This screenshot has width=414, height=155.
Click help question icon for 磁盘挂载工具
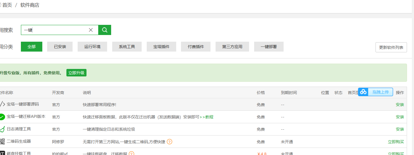point(131,153)
